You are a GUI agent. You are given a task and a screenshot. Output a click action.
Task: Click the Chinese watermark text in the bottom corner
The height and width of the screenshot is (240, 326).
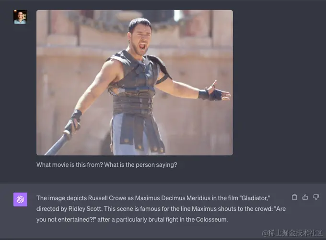click(x=292, y=233)
